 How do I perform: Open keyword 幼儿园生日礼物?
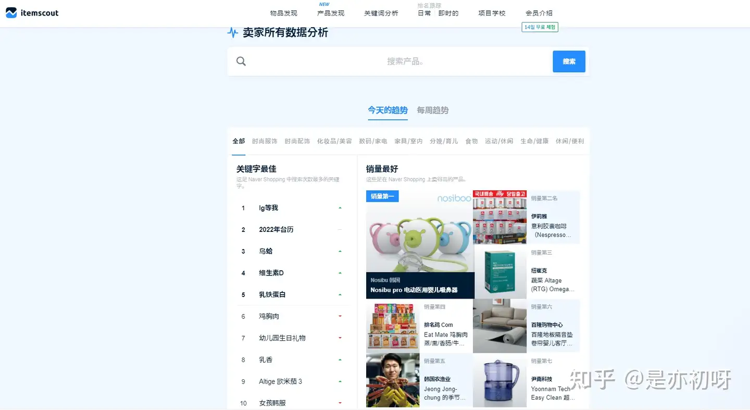point(282,338)
